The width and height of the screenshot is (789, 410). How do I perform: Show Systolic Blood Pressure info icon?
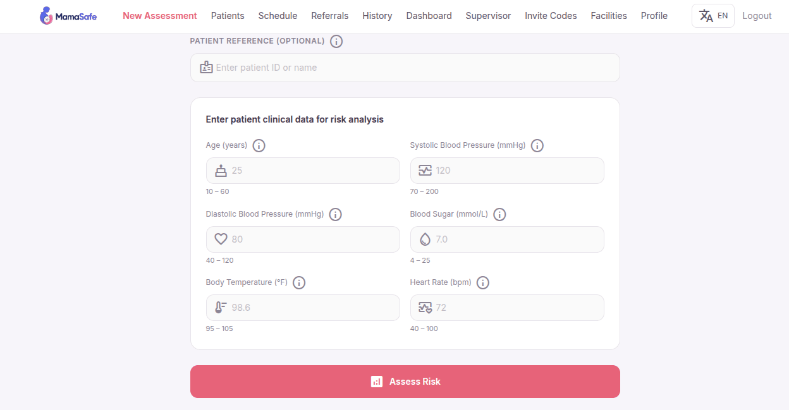(x=537, y=145)
